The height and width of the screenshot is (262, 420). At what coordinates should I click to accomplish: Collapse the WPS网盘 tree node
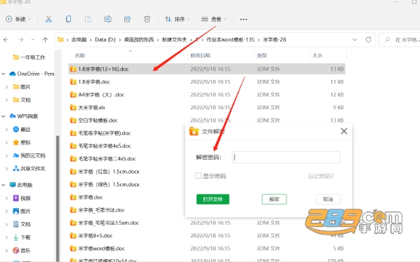[4, 116]
